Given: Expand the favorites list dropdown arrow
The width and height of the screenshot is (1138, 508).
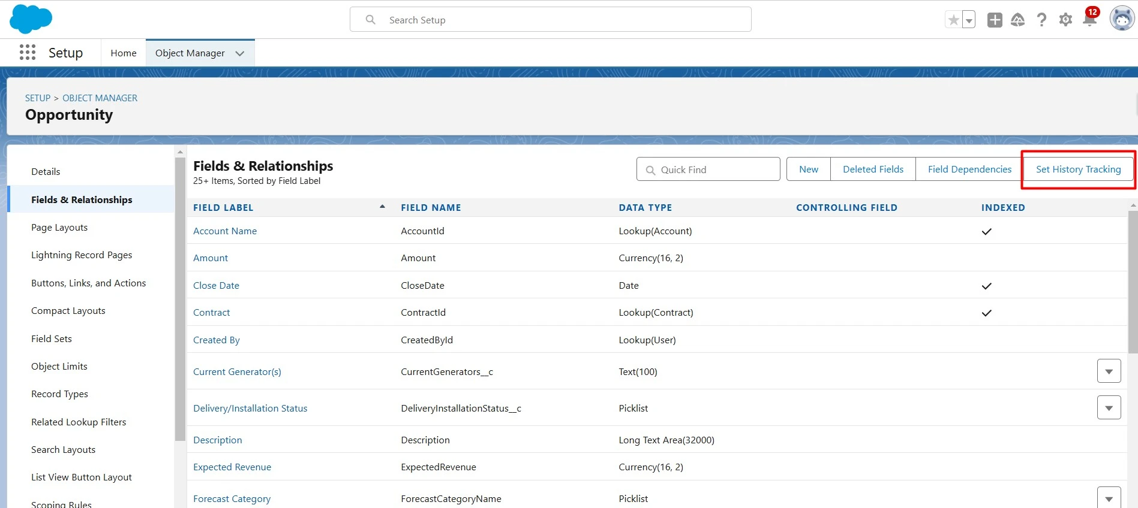Looking at the screenshot, I should [x=968, y=20].
